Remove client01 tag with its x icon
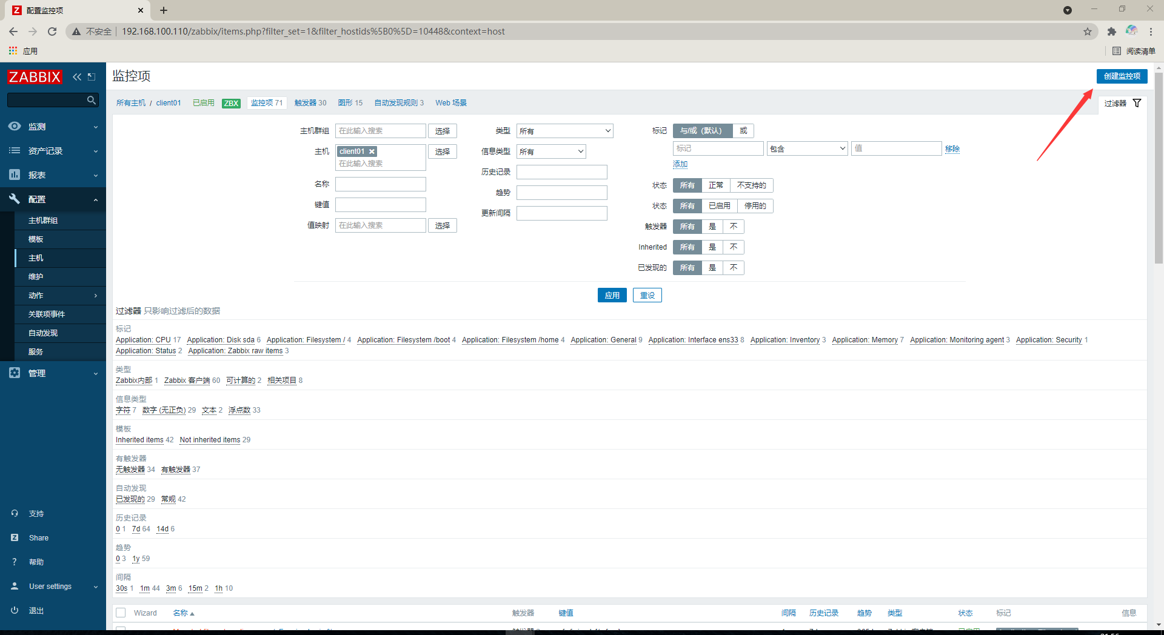This screenshot has height=635, width=1164. point(372,151)
